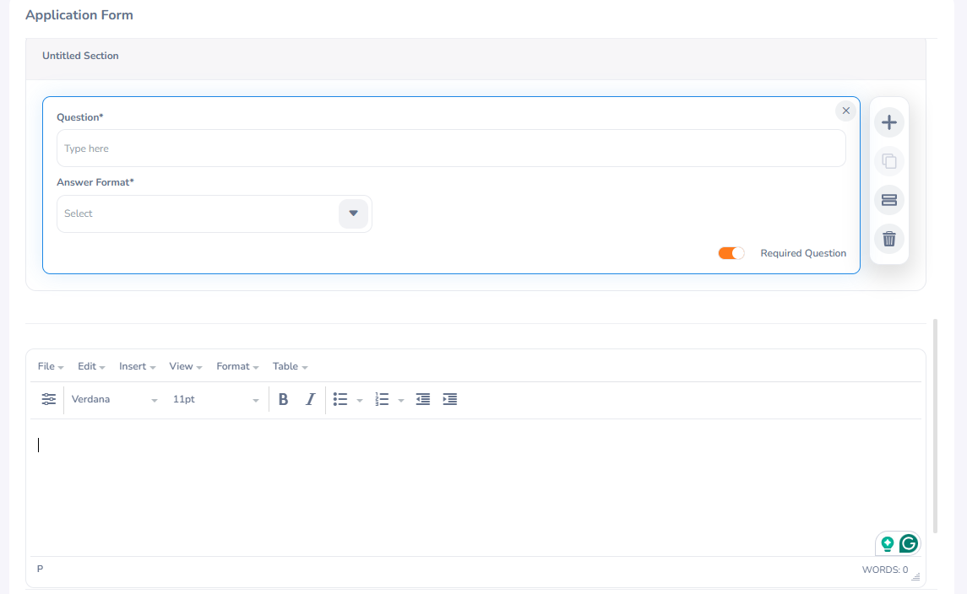Open the 11pt font size dropdown
This screenshot has width=967, height=594.
tap(215, 400)
